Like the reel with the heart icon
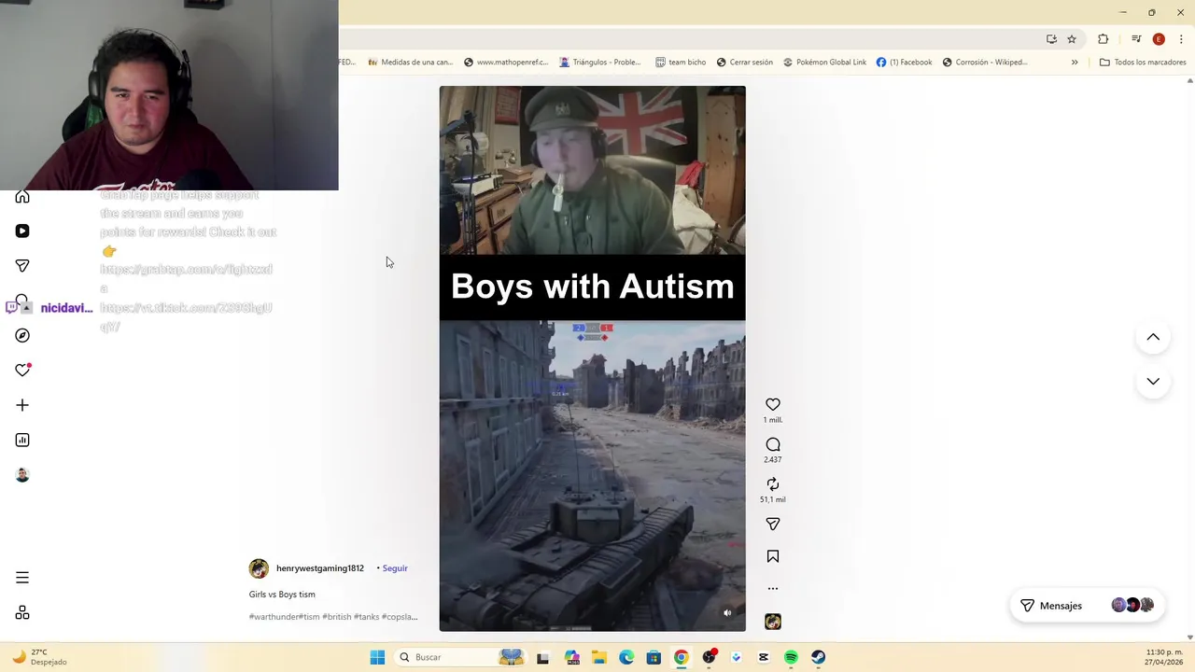The width and height of the screenshot is (1195, 672). coord(773,404)
